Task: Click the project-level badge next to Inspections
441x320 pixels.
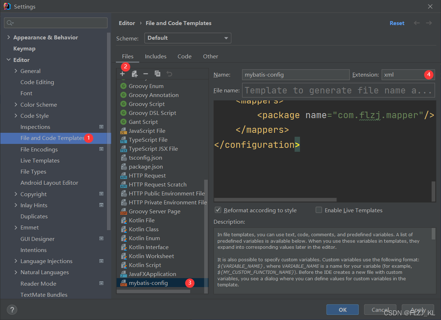Action: click(x=101, y=127)
